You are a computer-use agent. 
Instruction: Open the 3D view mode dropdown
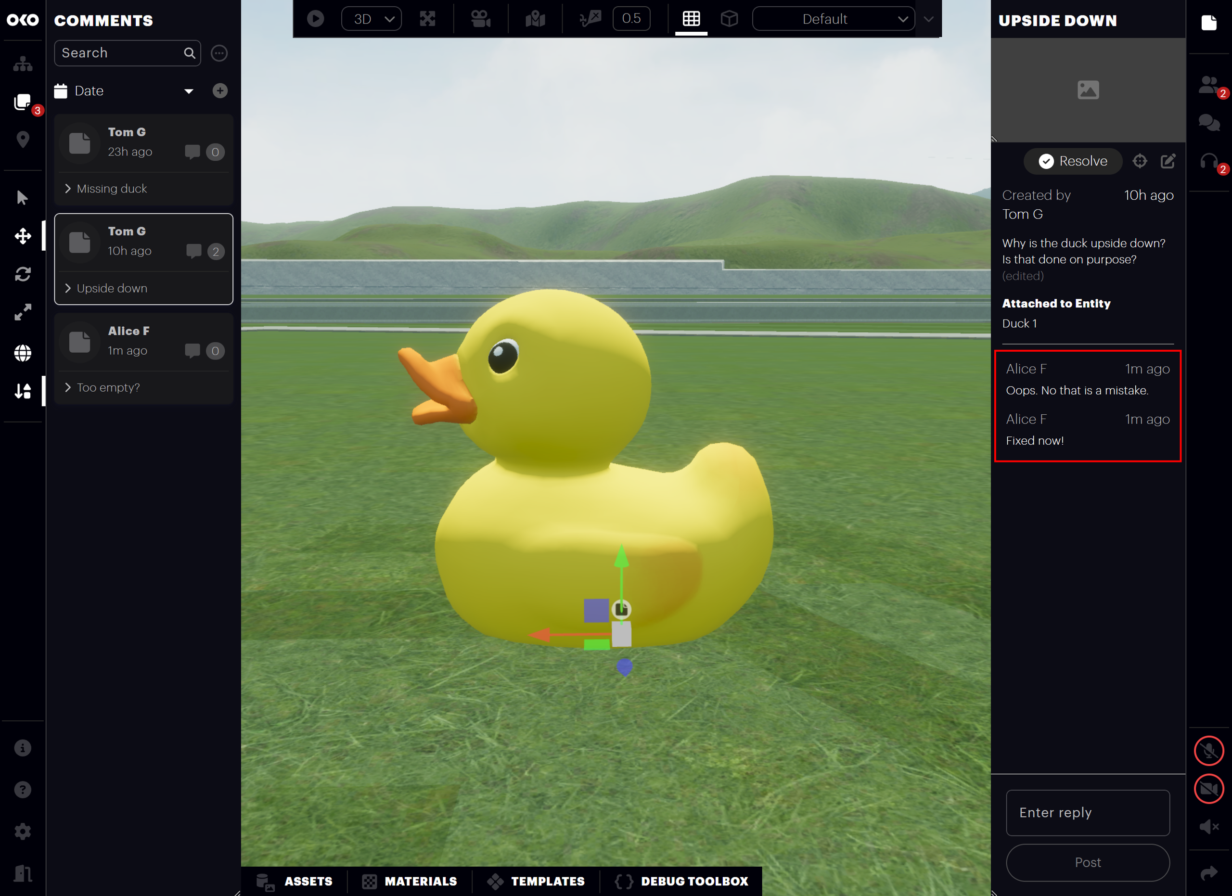[371, 18]
